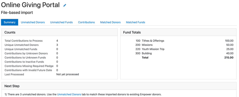Open the Matched Funds tab
The image size is (239, 97).
point(136,22)
